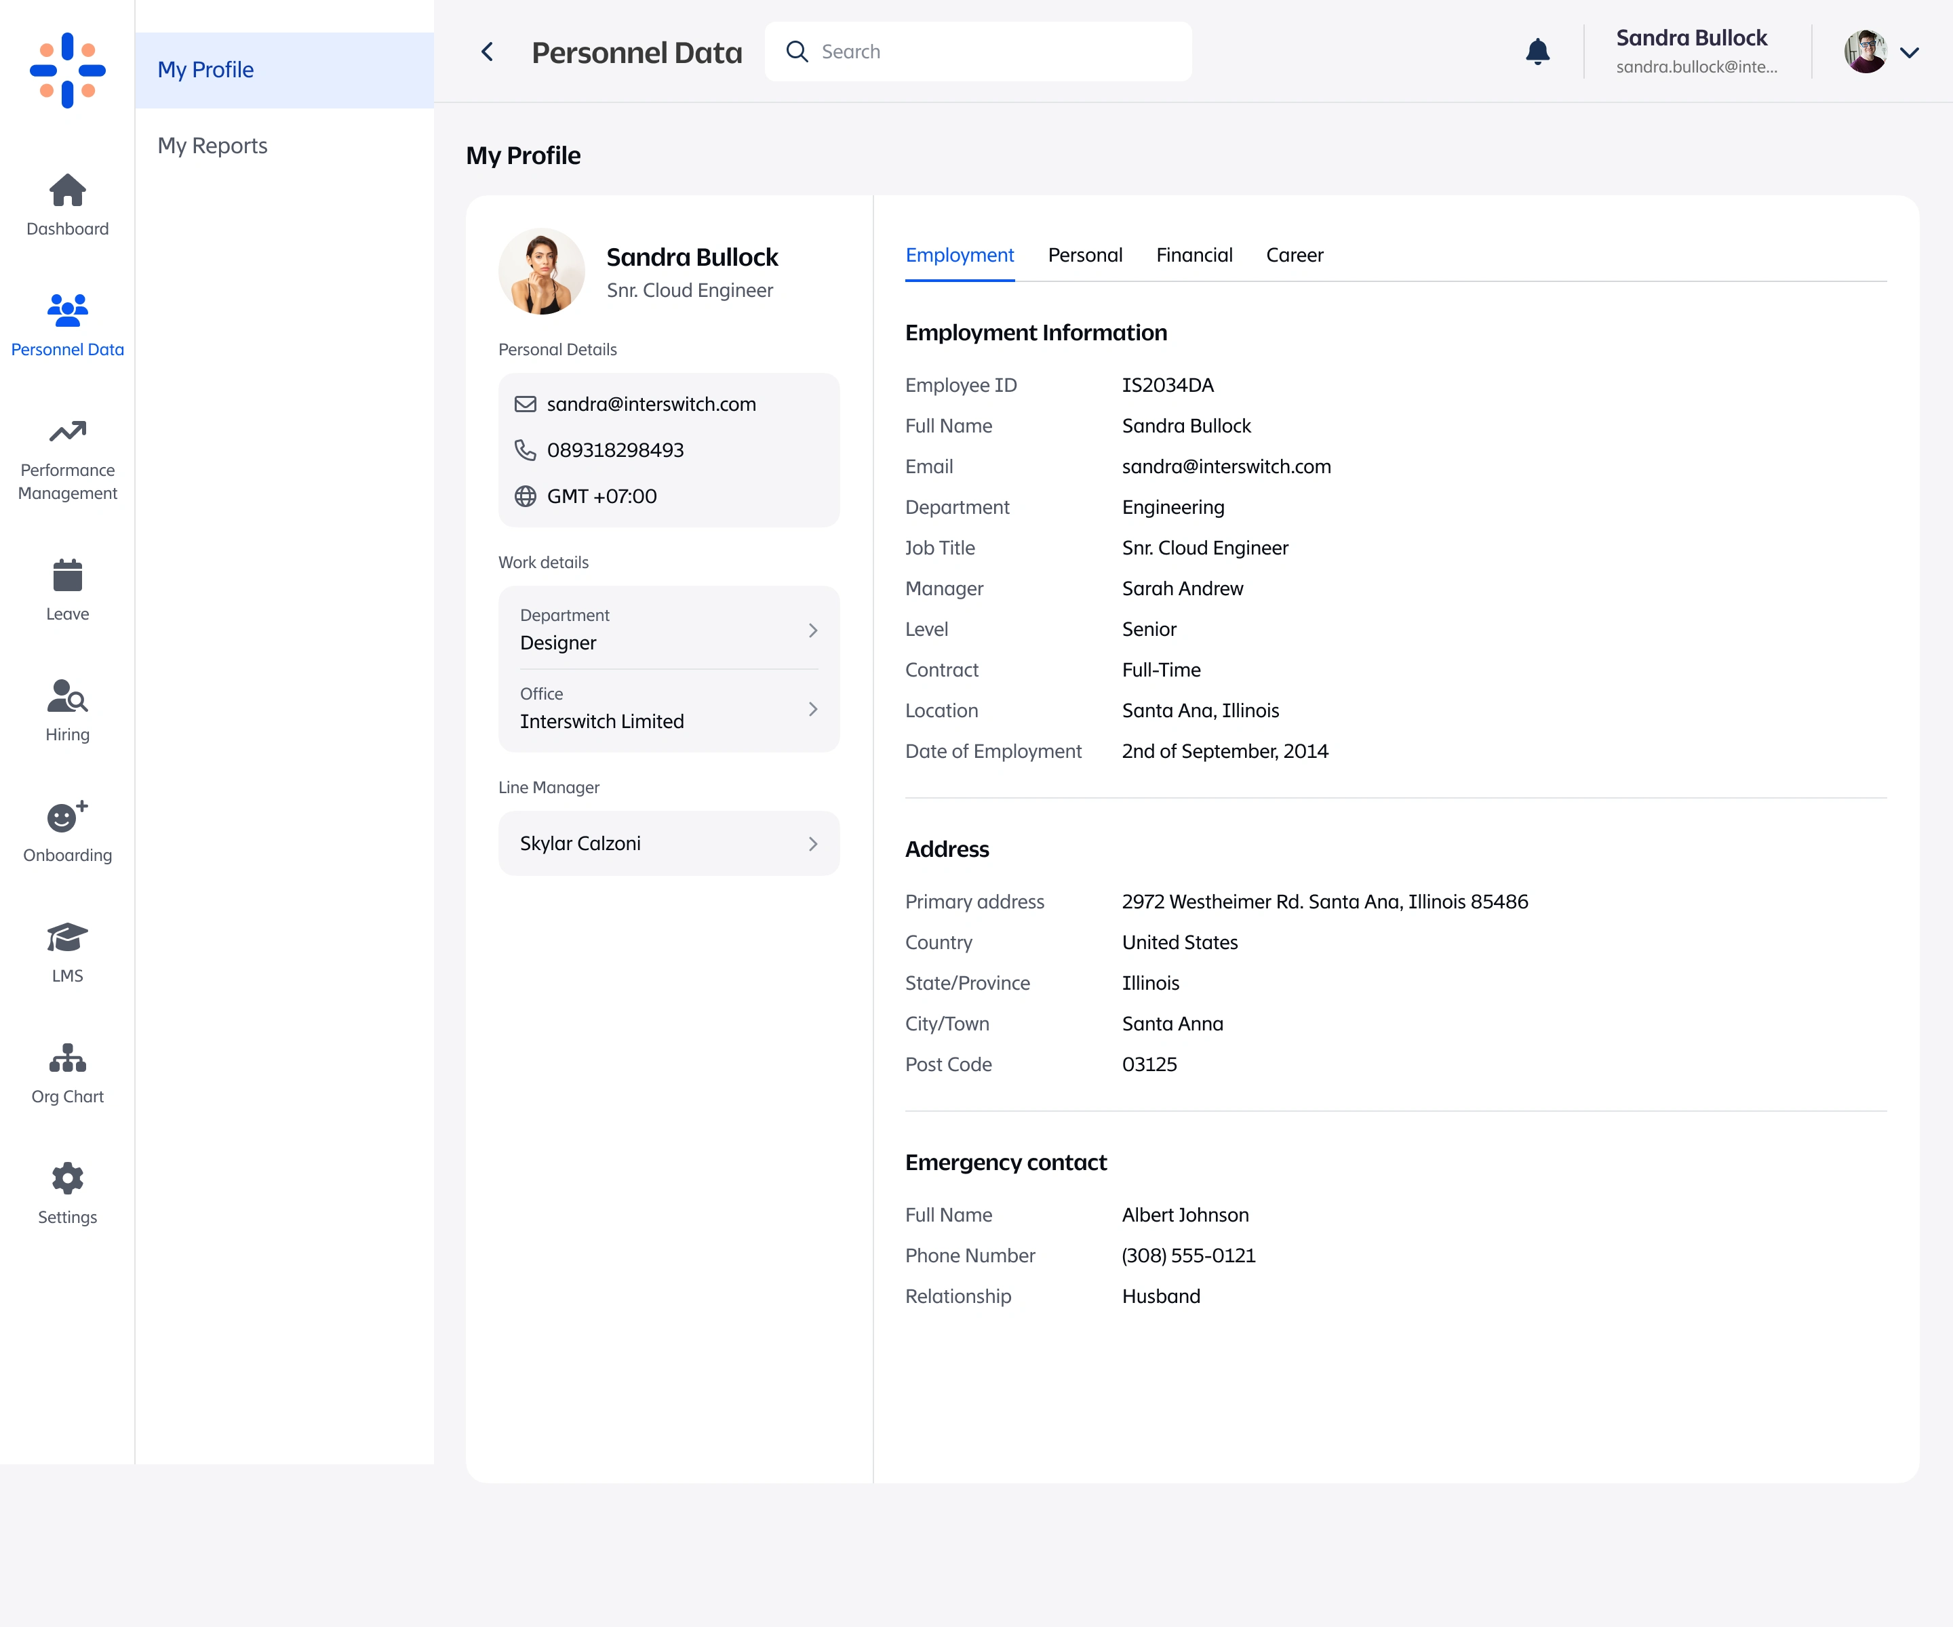Expand the account dropdown chevron

pyautogui.click(x=1910, y=53)
